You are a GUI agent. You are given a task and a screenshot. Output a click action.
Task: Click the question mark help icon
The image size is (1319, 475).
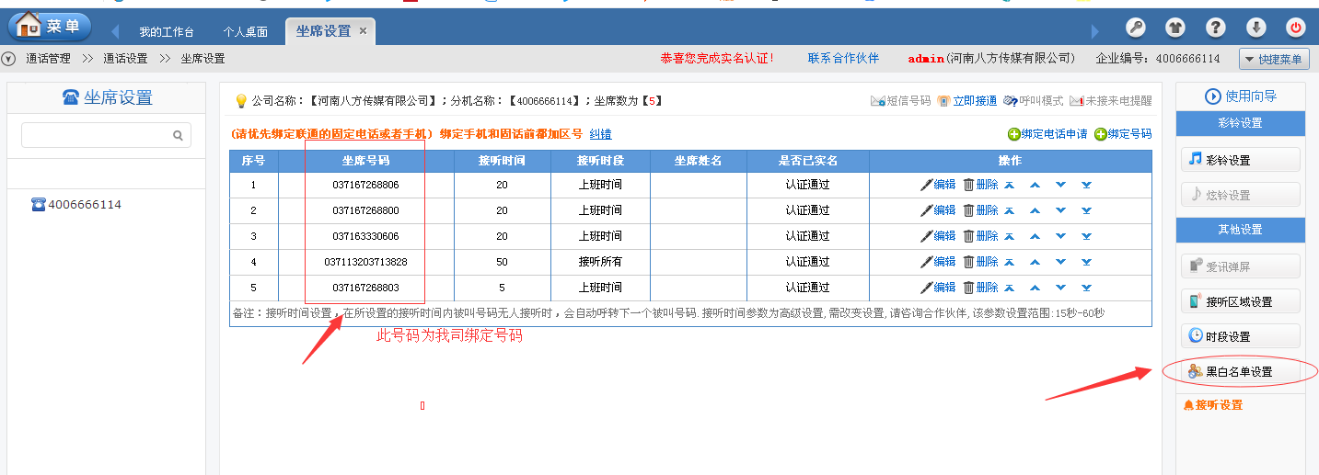click(x=1216, y=28)
